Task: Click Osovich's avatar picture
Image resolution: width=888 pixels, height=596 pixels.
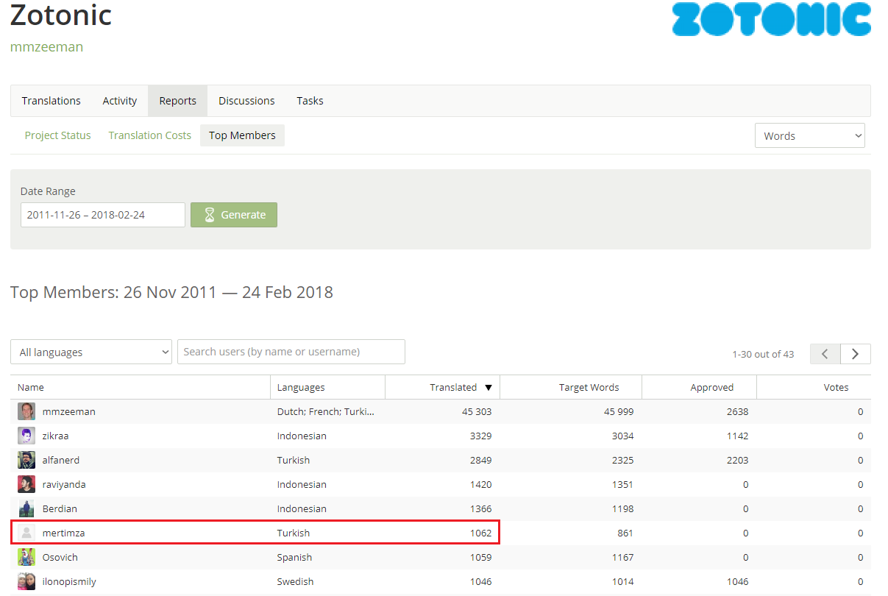Action: 26,557
